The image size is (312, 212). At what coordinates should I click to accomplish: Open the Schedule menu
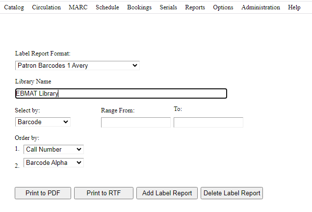point(107,7)
